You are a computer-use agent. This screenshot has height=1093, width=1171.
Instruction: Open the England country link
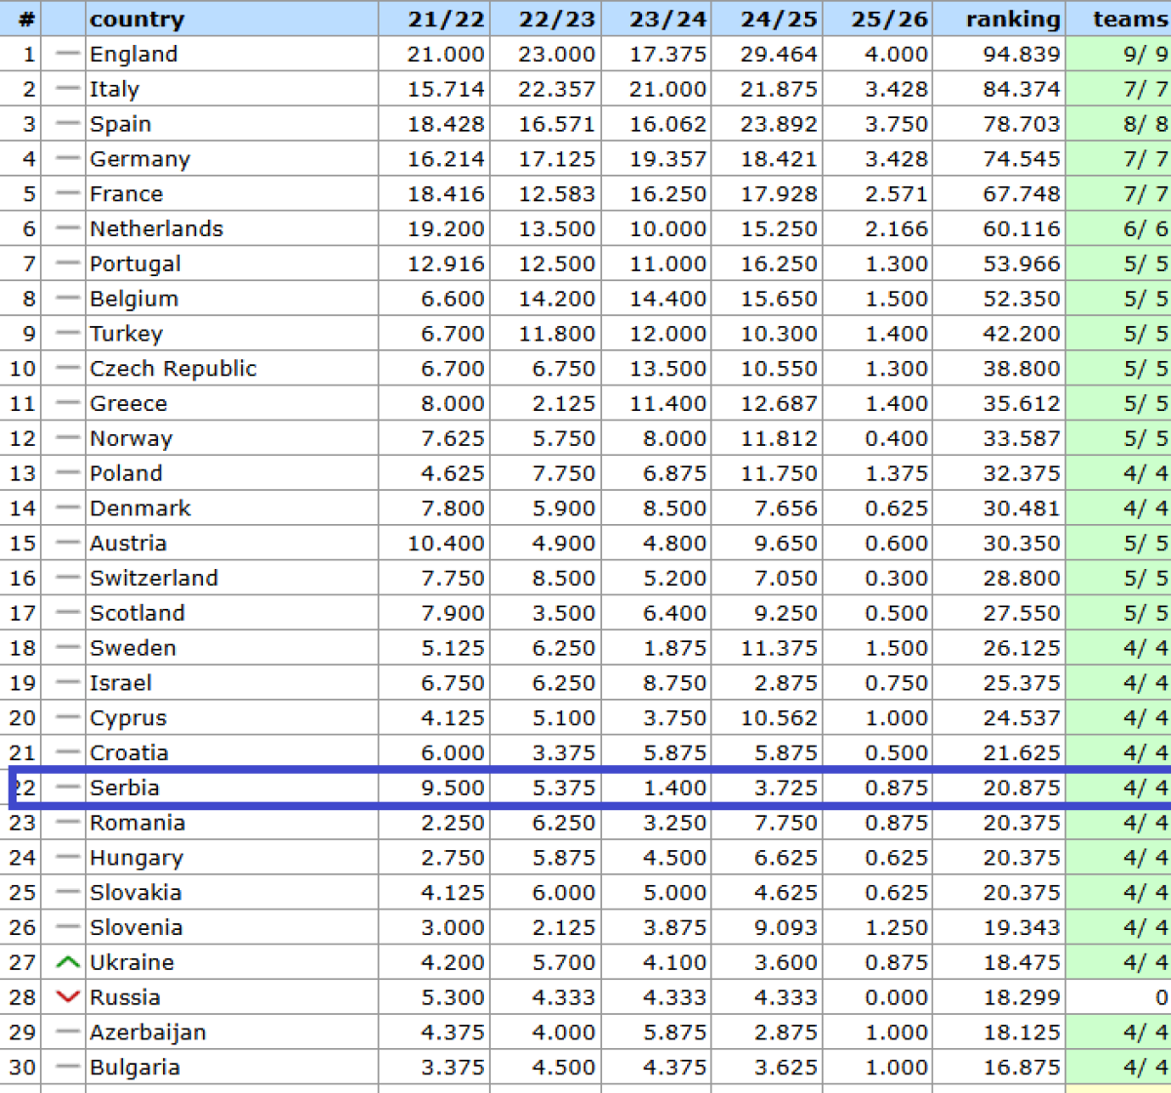point(134,55)
